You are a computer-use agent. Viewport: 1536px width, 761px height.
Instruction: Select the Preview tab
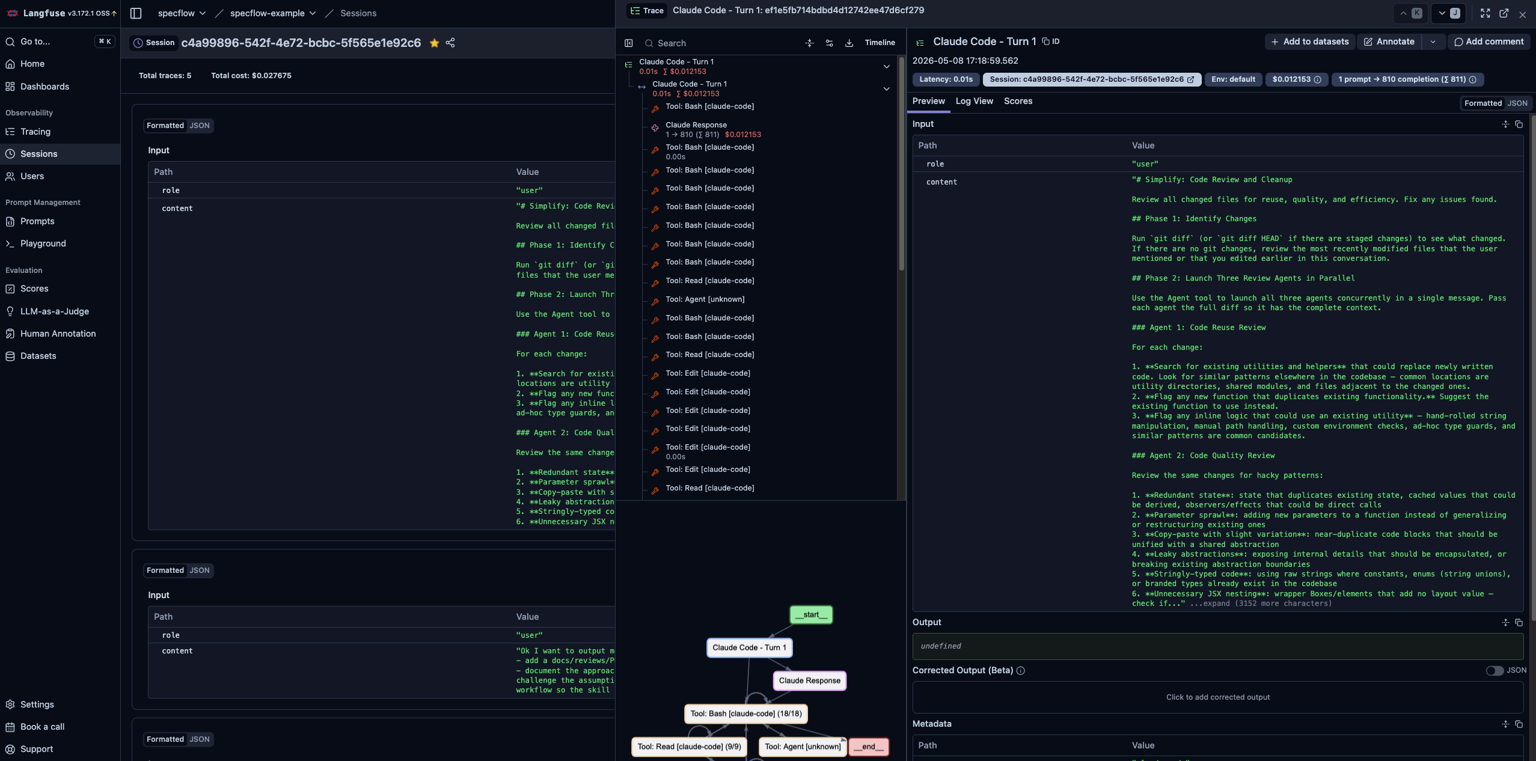(x=928, y=101)
